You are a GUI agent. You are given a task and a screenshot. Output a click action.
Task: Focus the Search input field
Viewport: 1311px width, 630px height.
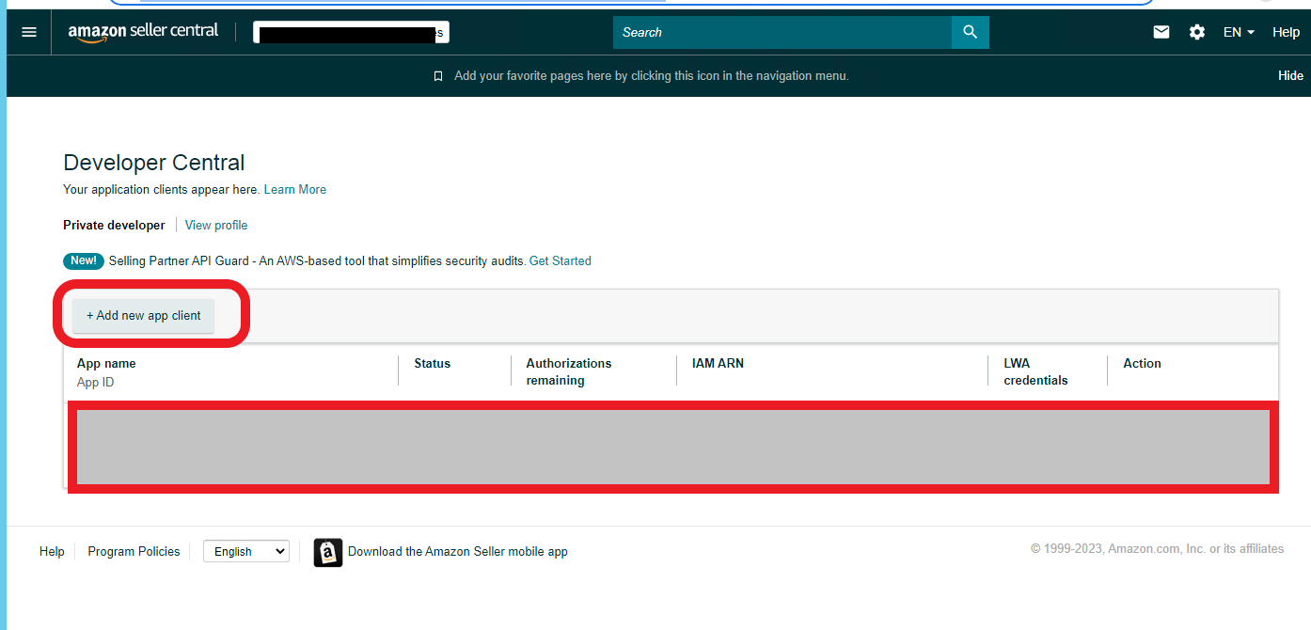pyautogui.click(x=781, y=32)
